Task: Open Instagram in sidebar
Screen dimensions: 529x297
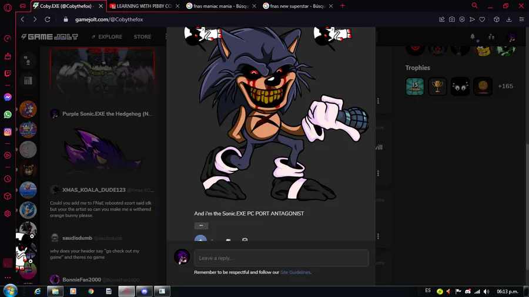Action: click(8, 131)
